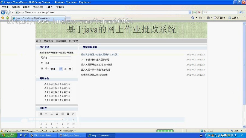
Task: Click the system tray clock
Action: pyautogui.click(x=241, y=135)
